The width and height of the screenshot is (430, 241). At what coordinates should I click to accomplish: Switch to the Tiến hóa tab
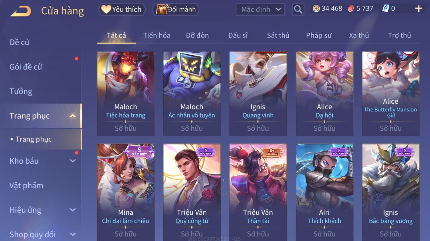pos(157,35)
